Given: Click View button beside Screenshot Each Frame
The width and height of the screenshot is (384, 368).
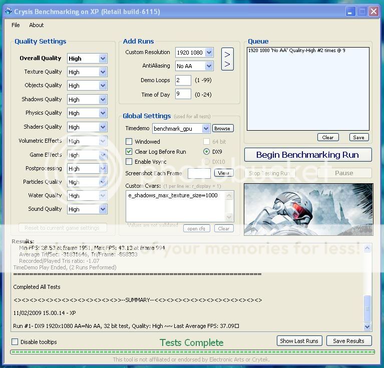Looking at the screenshot, I should point(224,173).
